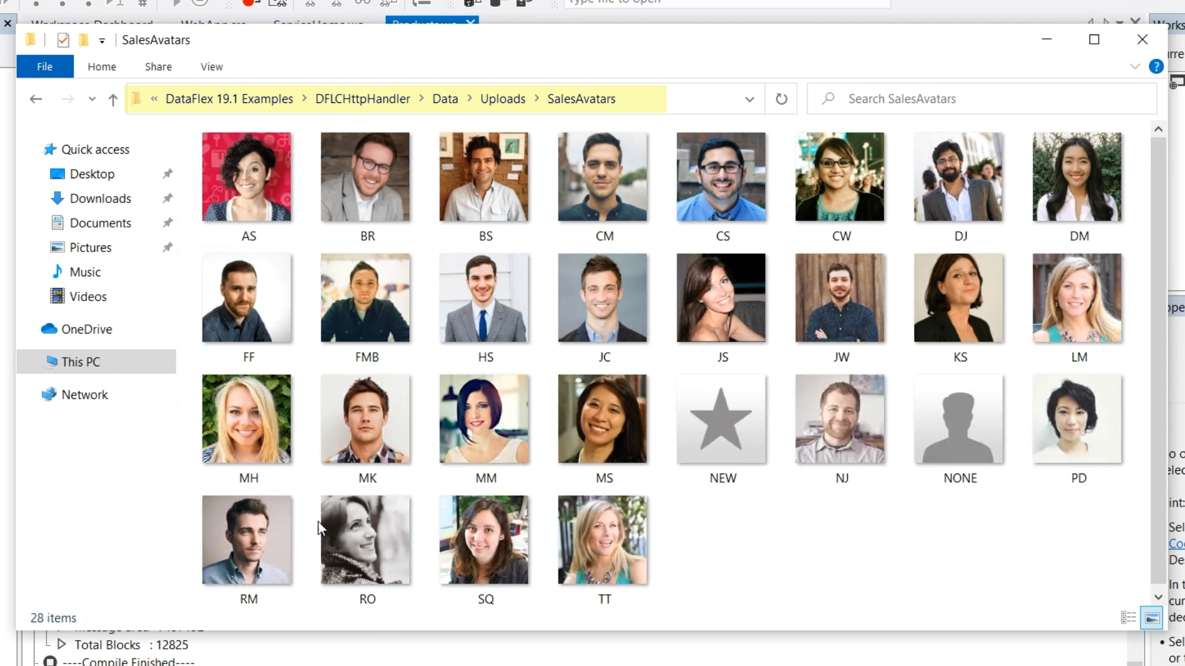Viewport: 1185px width, 666px height.
Task: Click New folder icon in title bar
Action: [x=84, y=40]
